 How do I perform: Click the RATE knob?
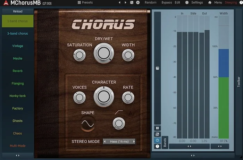point(128,98)
